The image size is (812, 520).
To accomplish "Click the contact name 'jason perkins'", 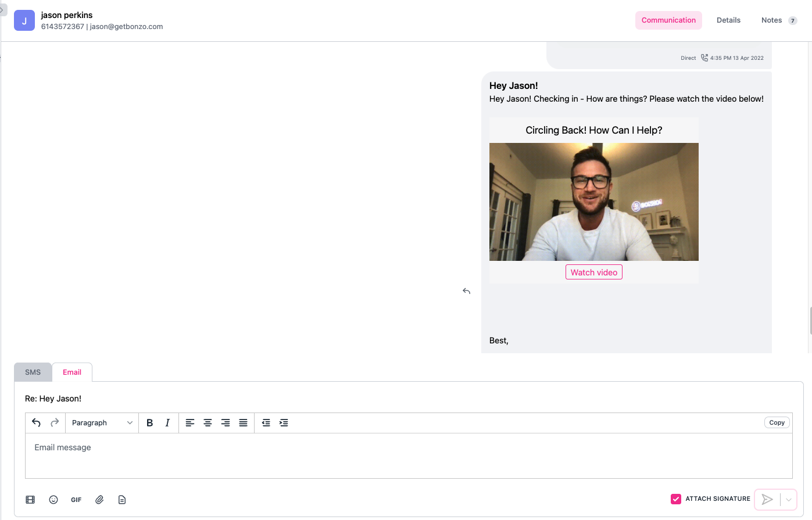I will click(x=67, y=15).
